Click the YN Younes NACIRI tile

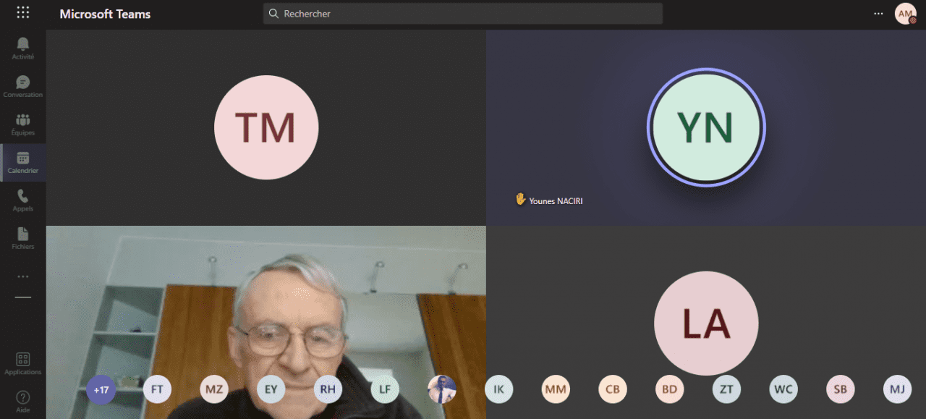click(x=705, y=128)
